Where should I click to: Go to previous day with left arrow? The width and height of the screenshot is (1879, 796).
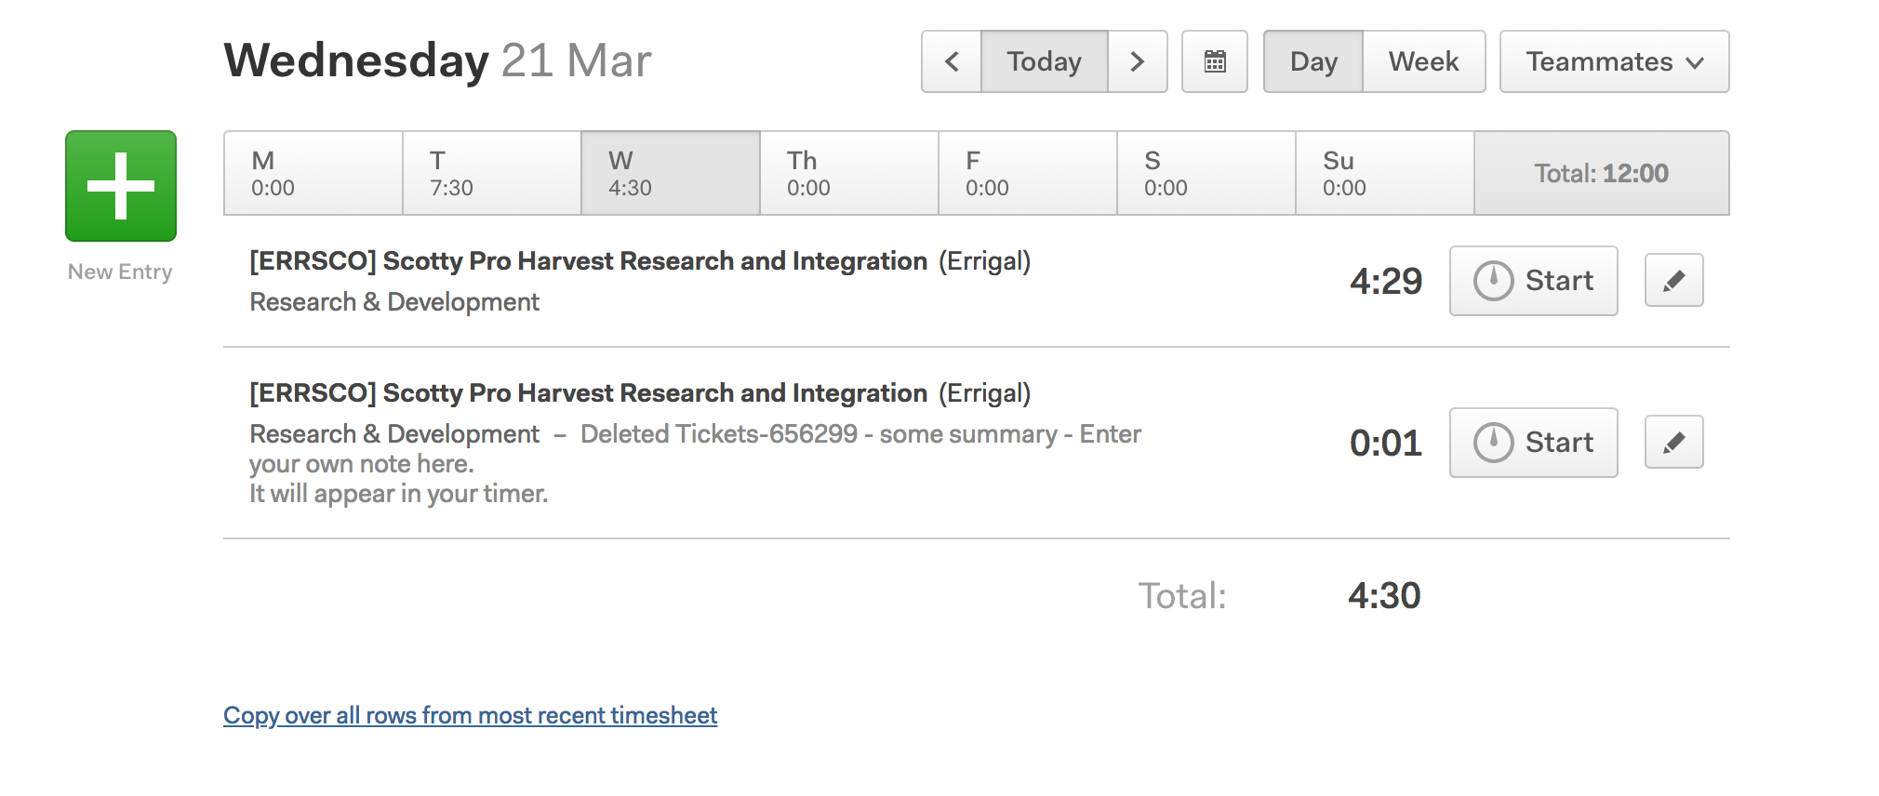pos(952,61)
